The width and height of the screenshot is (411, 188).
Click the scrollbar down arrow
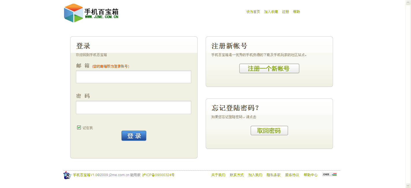click(x=408, y=185)
